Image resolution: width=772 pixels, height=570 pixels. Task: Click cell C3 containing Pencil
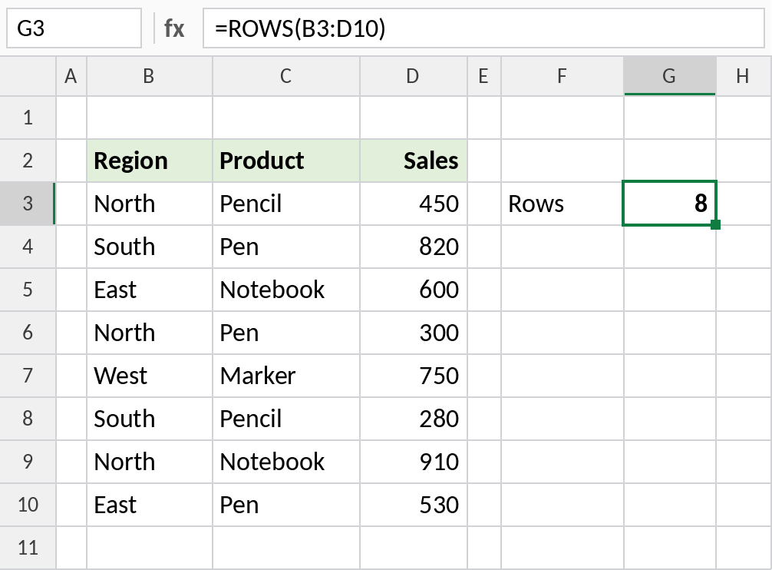(x=286, y=204)
